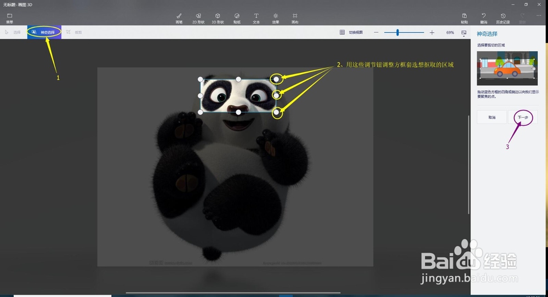Click the vertical canvas scrollbar

click(469, 165)
